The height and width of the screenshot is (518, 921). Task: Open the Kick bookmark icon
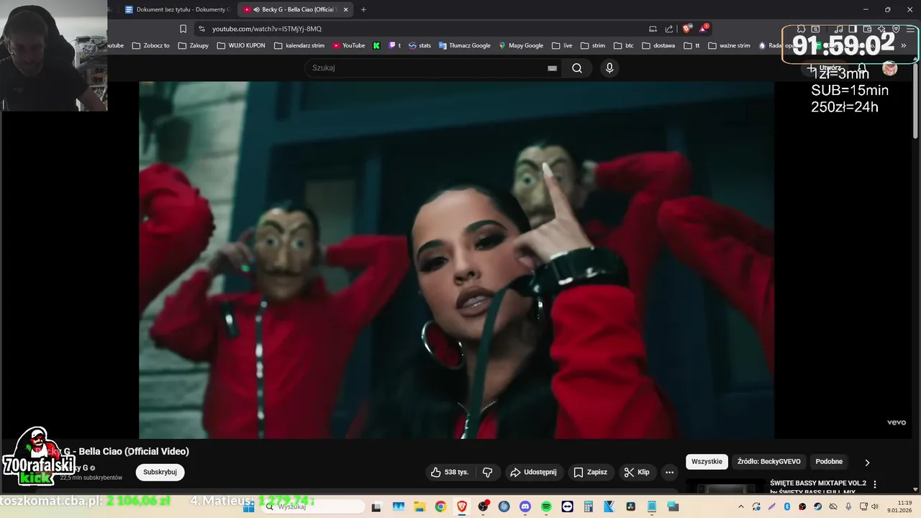pyautogui.click(x=376, y=45)
